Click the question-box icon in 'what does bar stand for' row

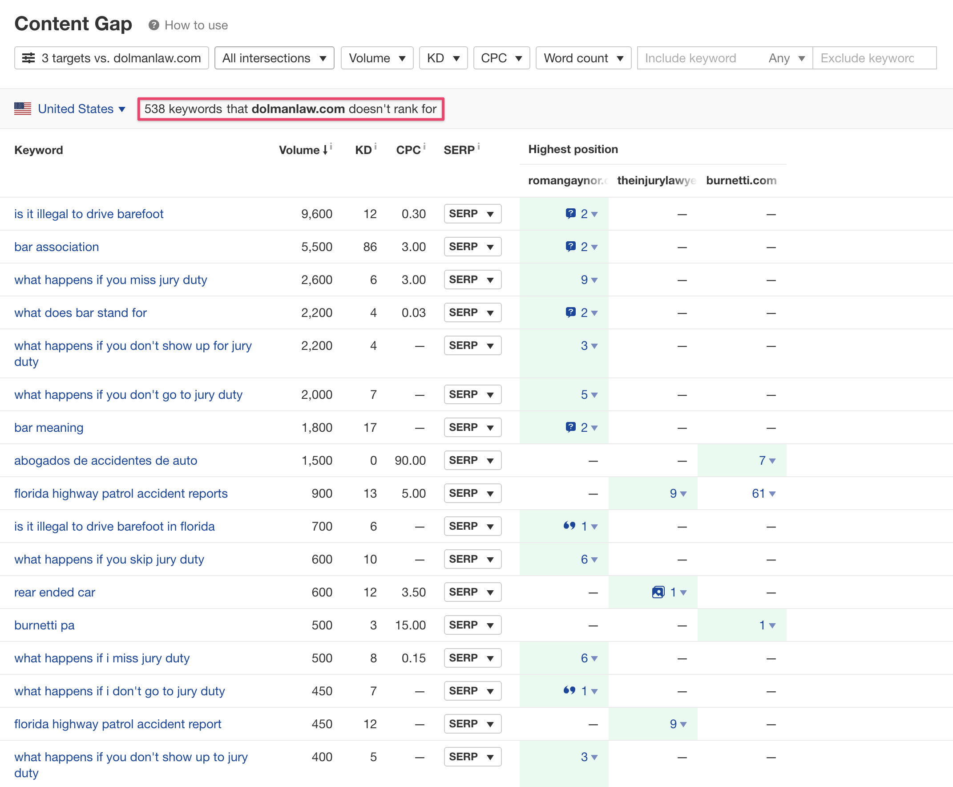(570, 312)
